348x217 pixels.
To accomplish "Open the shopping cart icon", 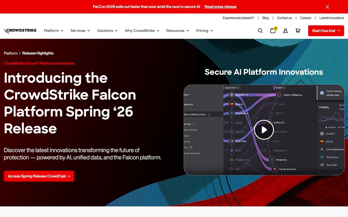I will [298, 31].
